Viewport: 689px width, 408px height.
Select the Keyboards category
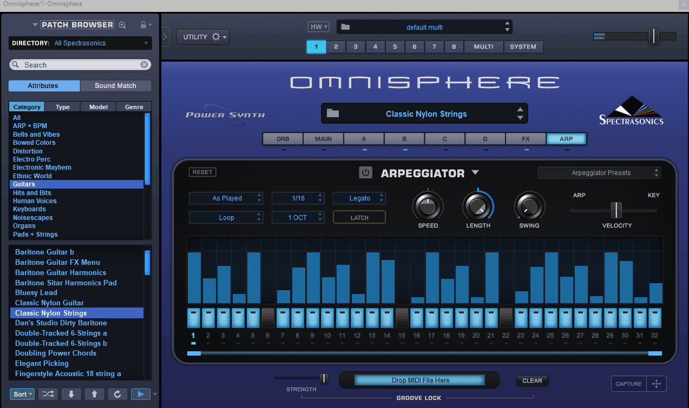coord(29,209)
